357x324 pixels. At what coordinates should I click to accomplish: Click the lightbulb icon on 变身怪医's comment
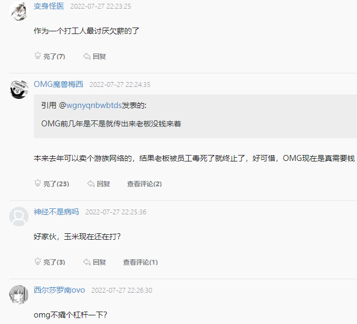38,56
